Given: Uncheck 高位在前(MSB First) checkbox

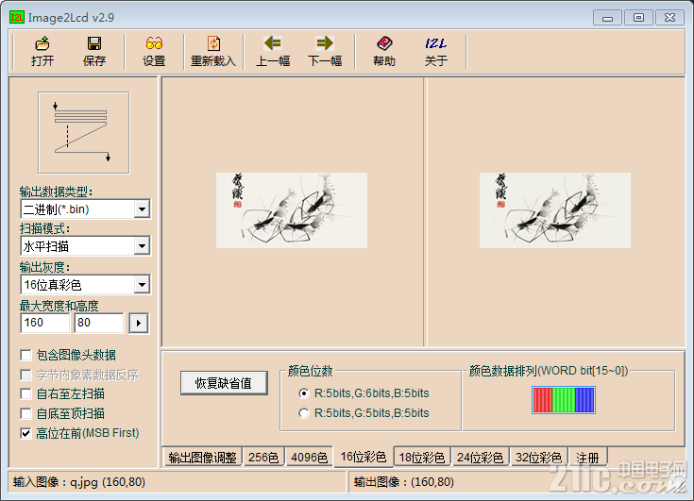Looking at the screenshot, I should [x=26, y=433].
